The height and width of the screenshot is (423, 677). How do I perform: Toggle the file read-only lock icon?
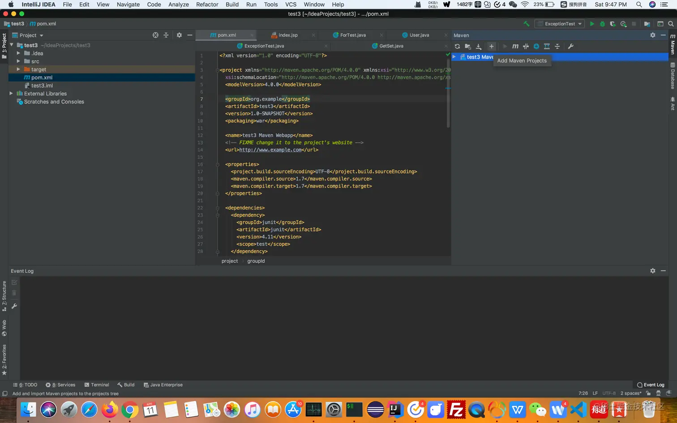[x=648, y=393]
